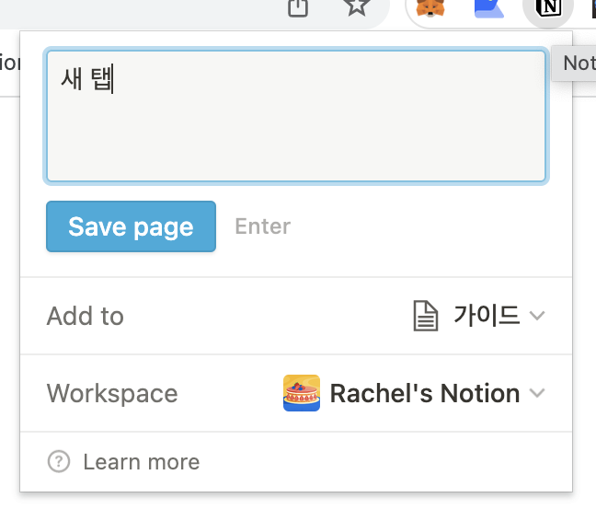Expand the Add to chevron
The image size is (596, 521).
tap(537, 316)
